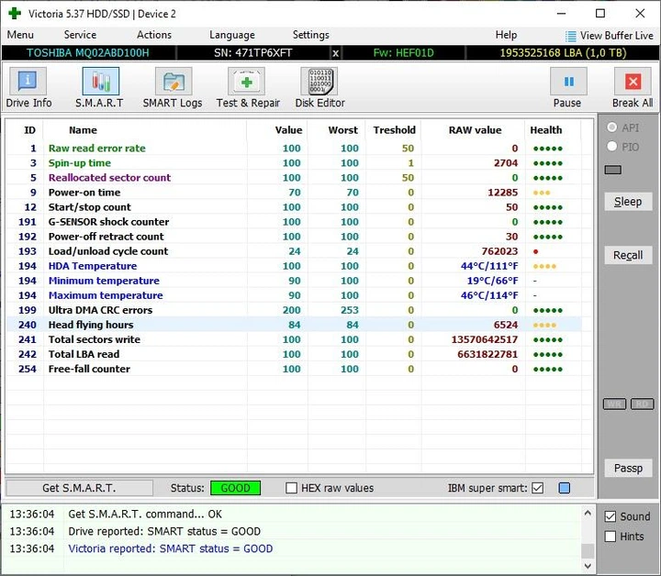Select the Minimum temperature row
Screen dimensions: 661x576
[294, 281]
